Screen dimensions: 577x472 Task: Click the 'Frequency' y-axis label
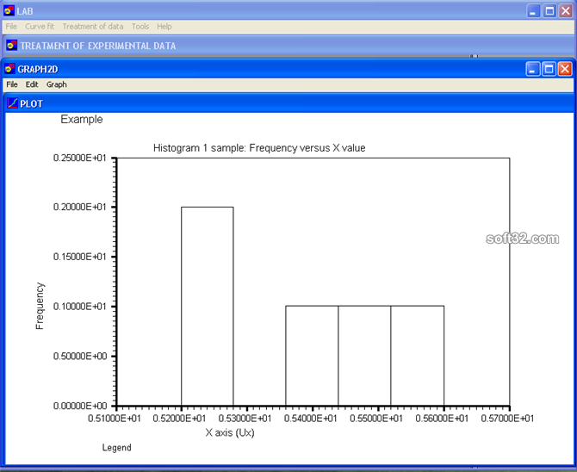[x=40, y=306]
